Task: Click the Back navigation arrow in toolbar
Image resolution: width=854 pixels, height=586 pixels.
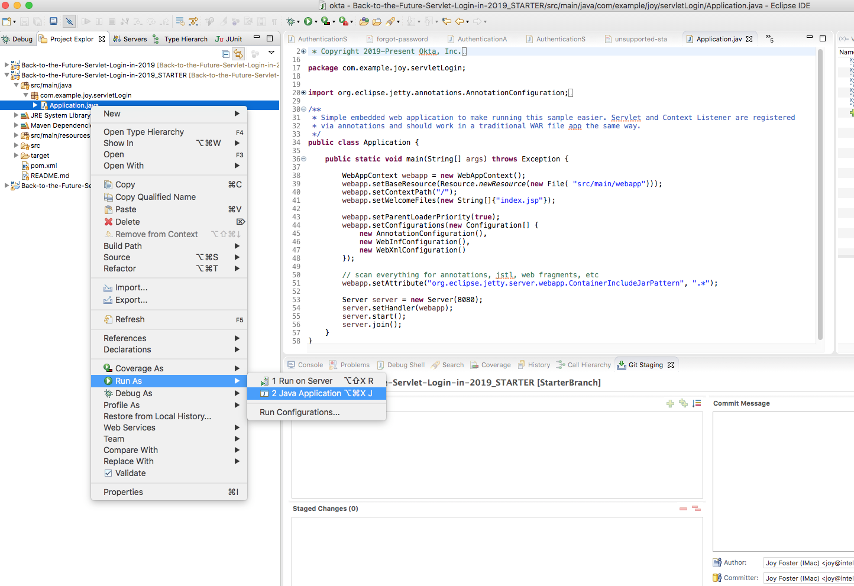Action: coord(459,21)
